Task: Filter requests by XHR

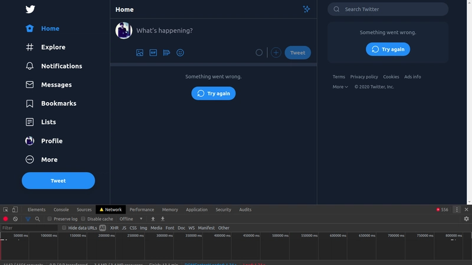Action: (x=114, y=228)
